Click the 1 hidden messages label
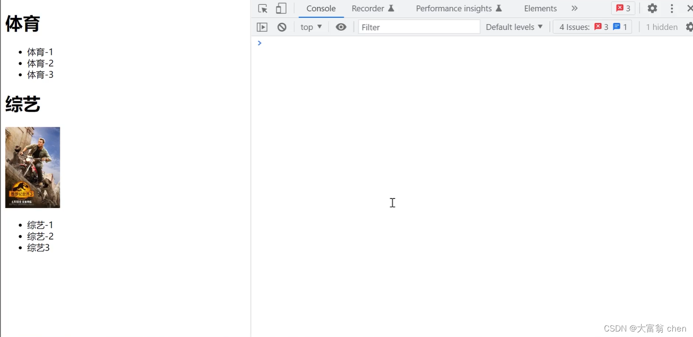The height and width of the screenshot is (337, 693). [661, 27]
